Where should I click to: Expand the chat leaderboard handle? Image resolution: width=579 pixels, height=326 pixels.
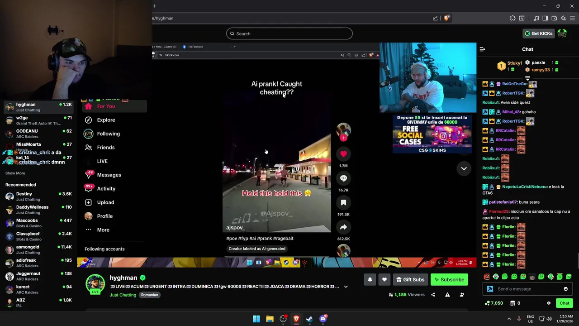click(527, 78)
